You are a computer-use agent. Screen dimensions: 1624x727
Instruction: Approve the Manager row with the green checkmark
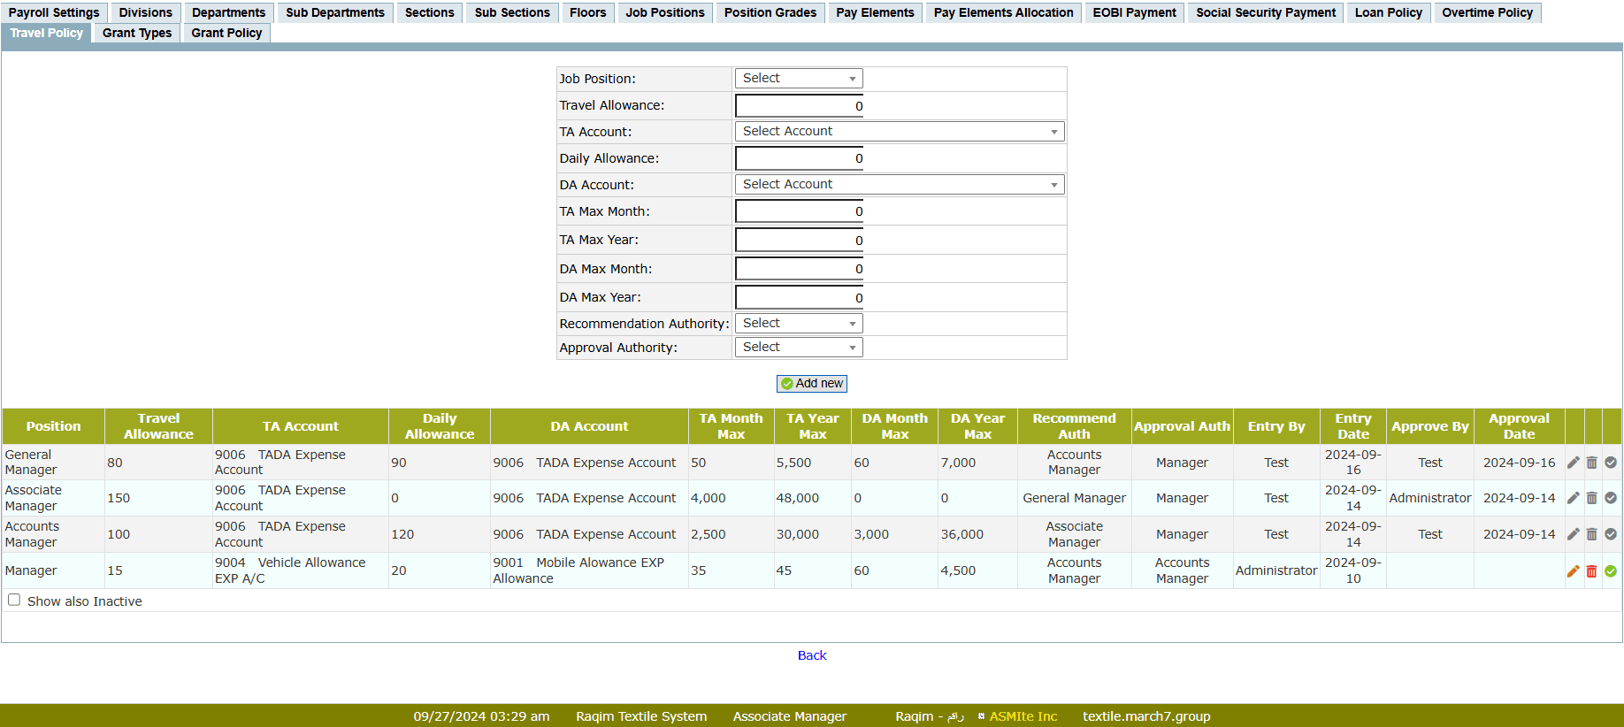[x=1611, y=571]
